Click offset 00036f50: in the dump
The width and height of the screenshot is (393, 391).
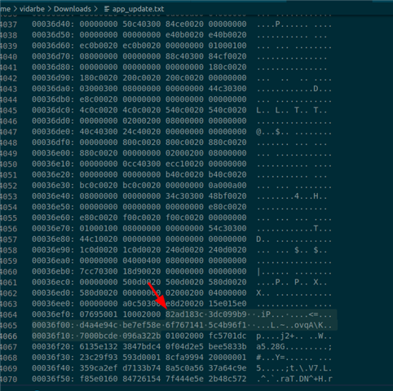(53, 379)
